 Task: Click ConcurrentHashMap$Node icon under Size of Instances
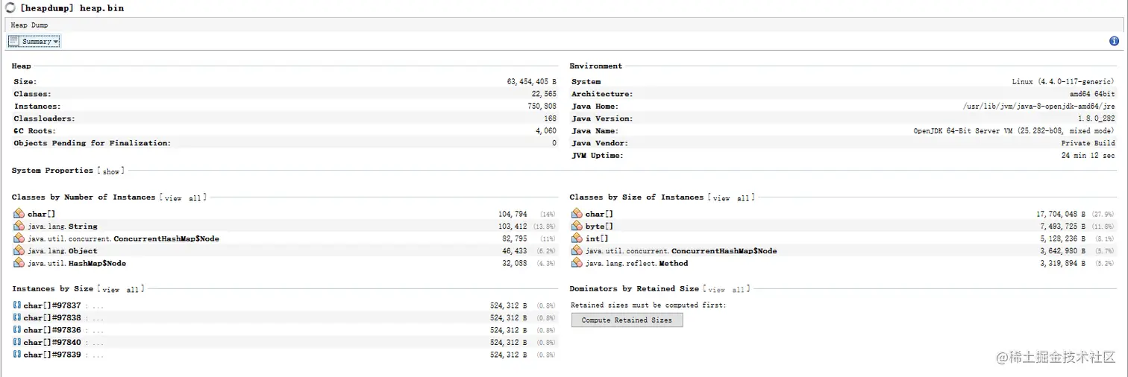577,251
